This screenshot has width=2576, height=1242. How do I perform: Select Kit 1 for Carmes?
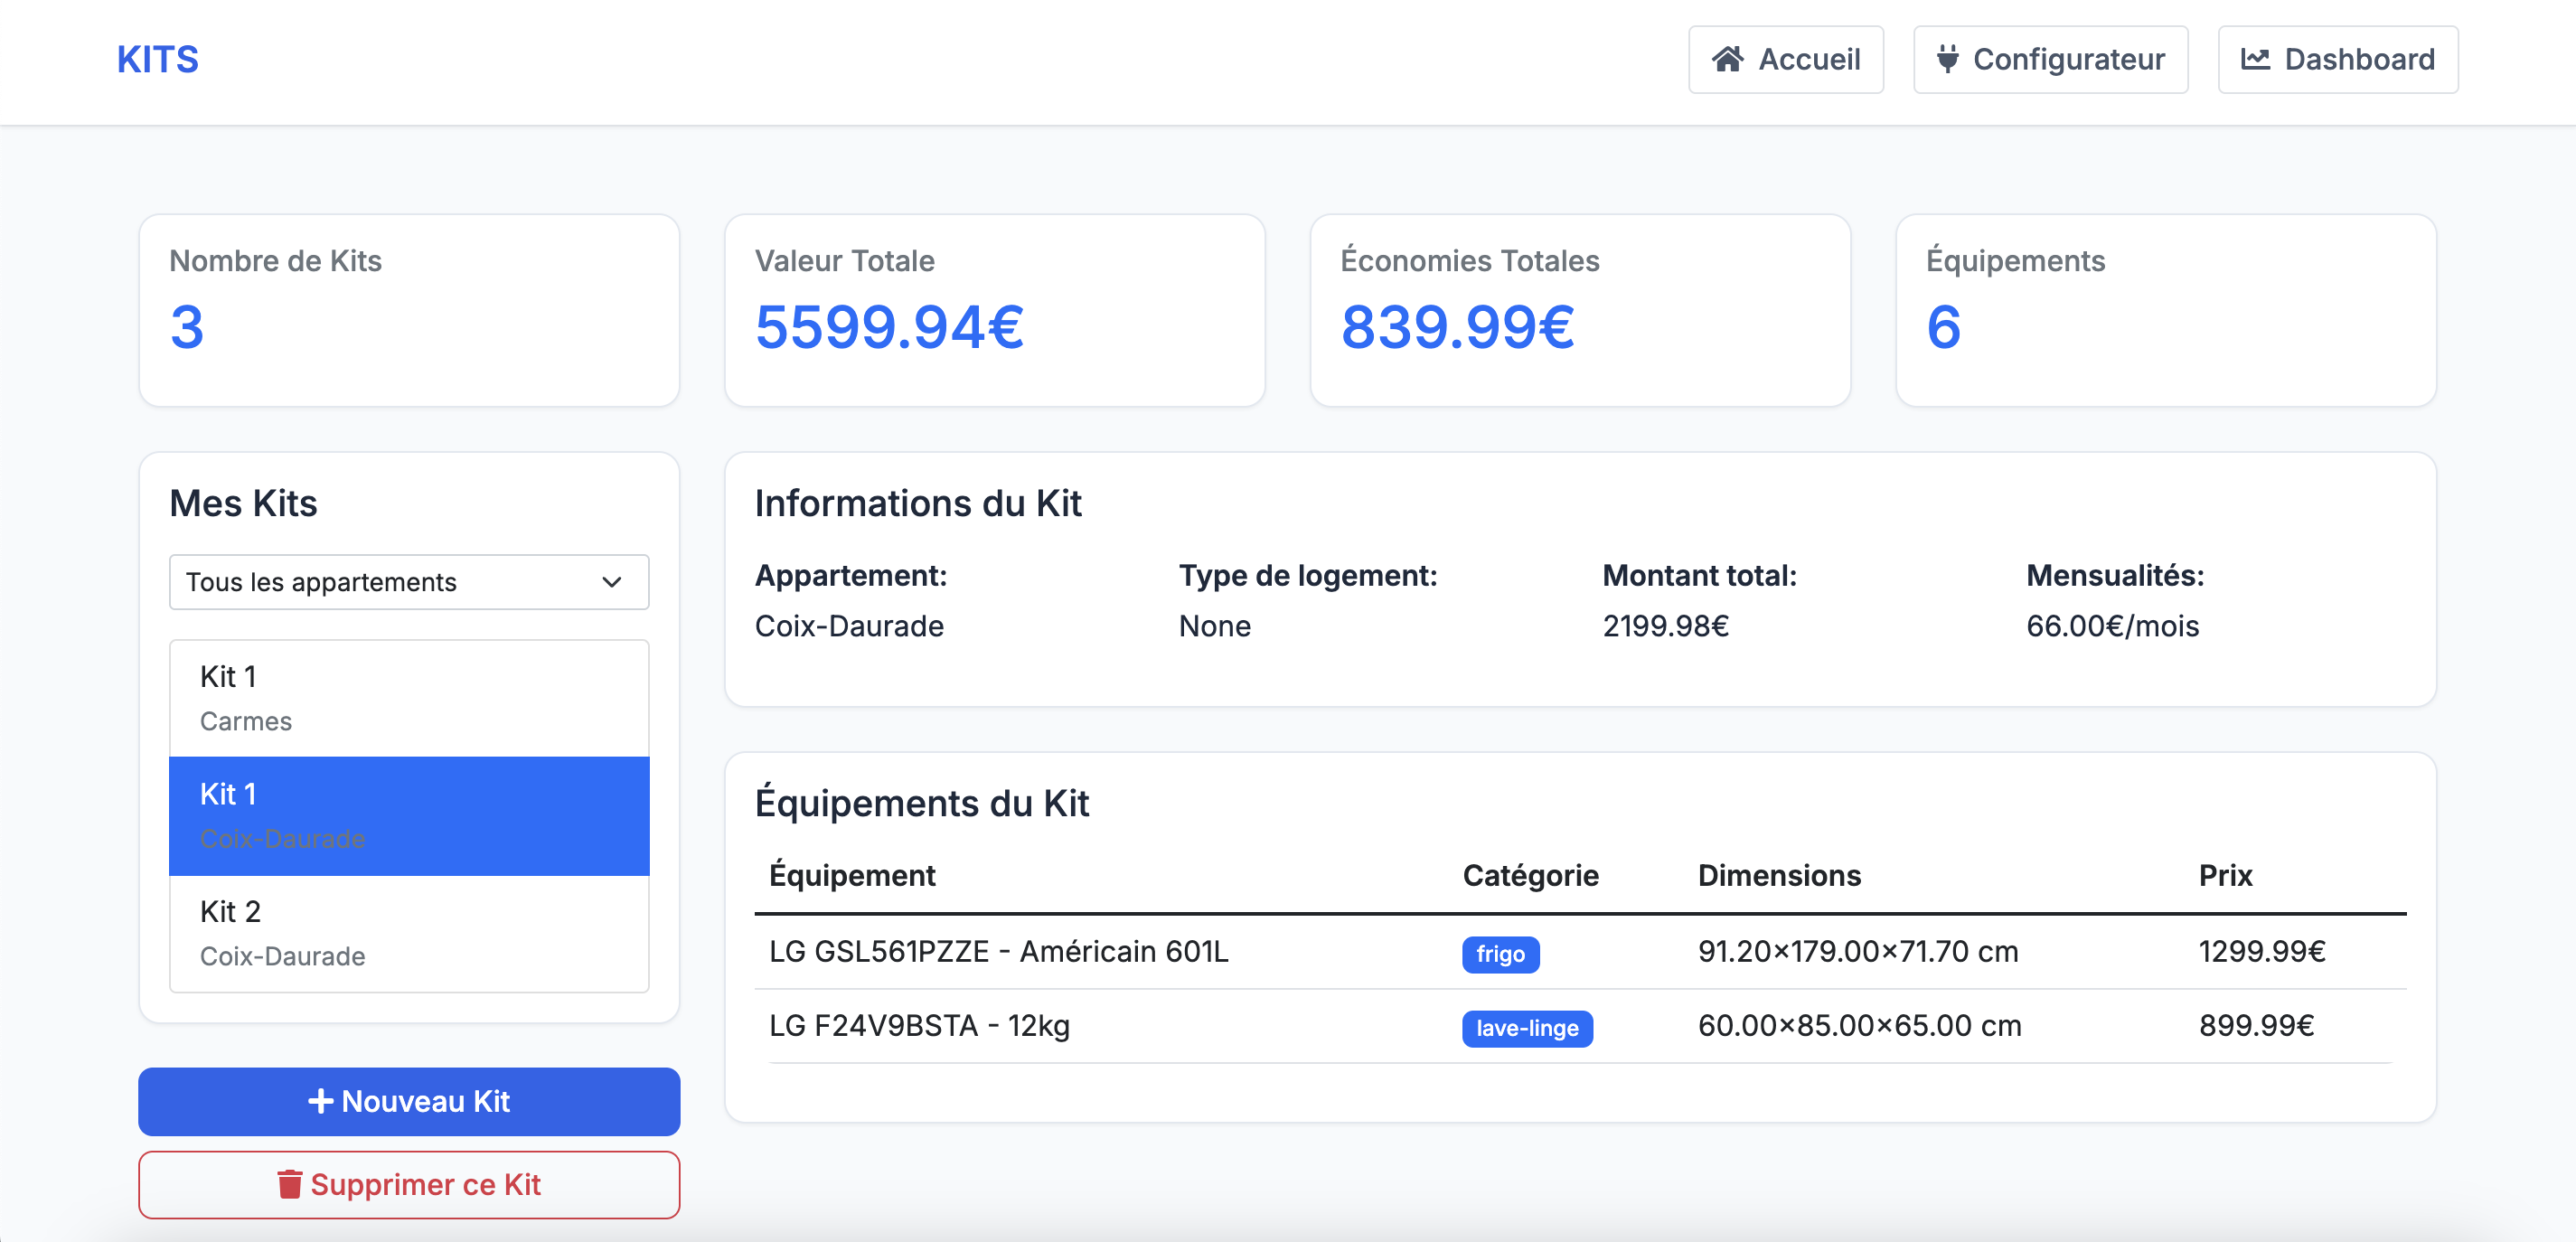(x=409, y=698)
